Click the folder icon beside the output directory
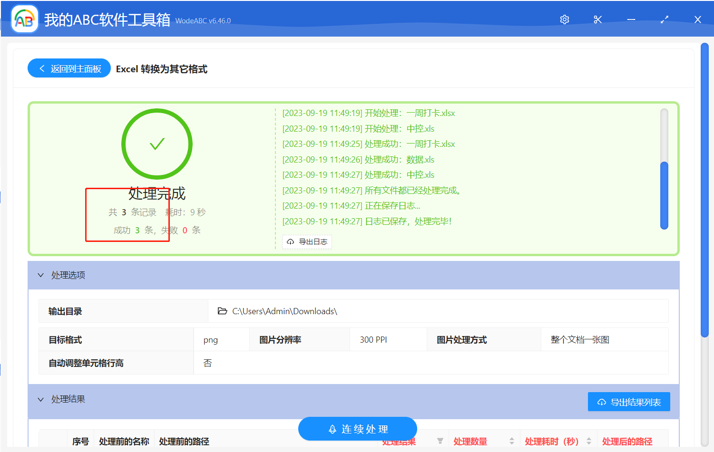This screenshot has width=714, height=452. tap(222, 311)
